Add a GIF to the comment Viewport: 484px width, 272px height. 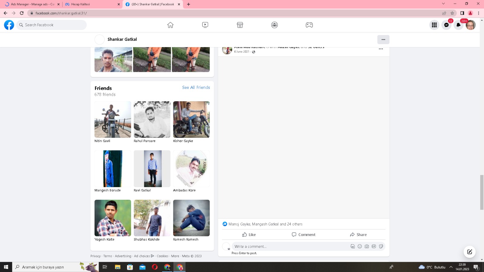coord(374,246)
